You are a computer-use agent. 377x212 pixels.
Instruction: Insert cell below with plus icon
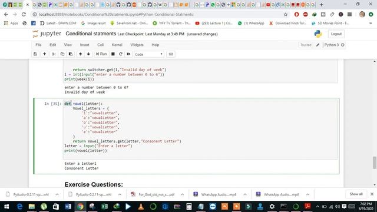tap(45, 54)
